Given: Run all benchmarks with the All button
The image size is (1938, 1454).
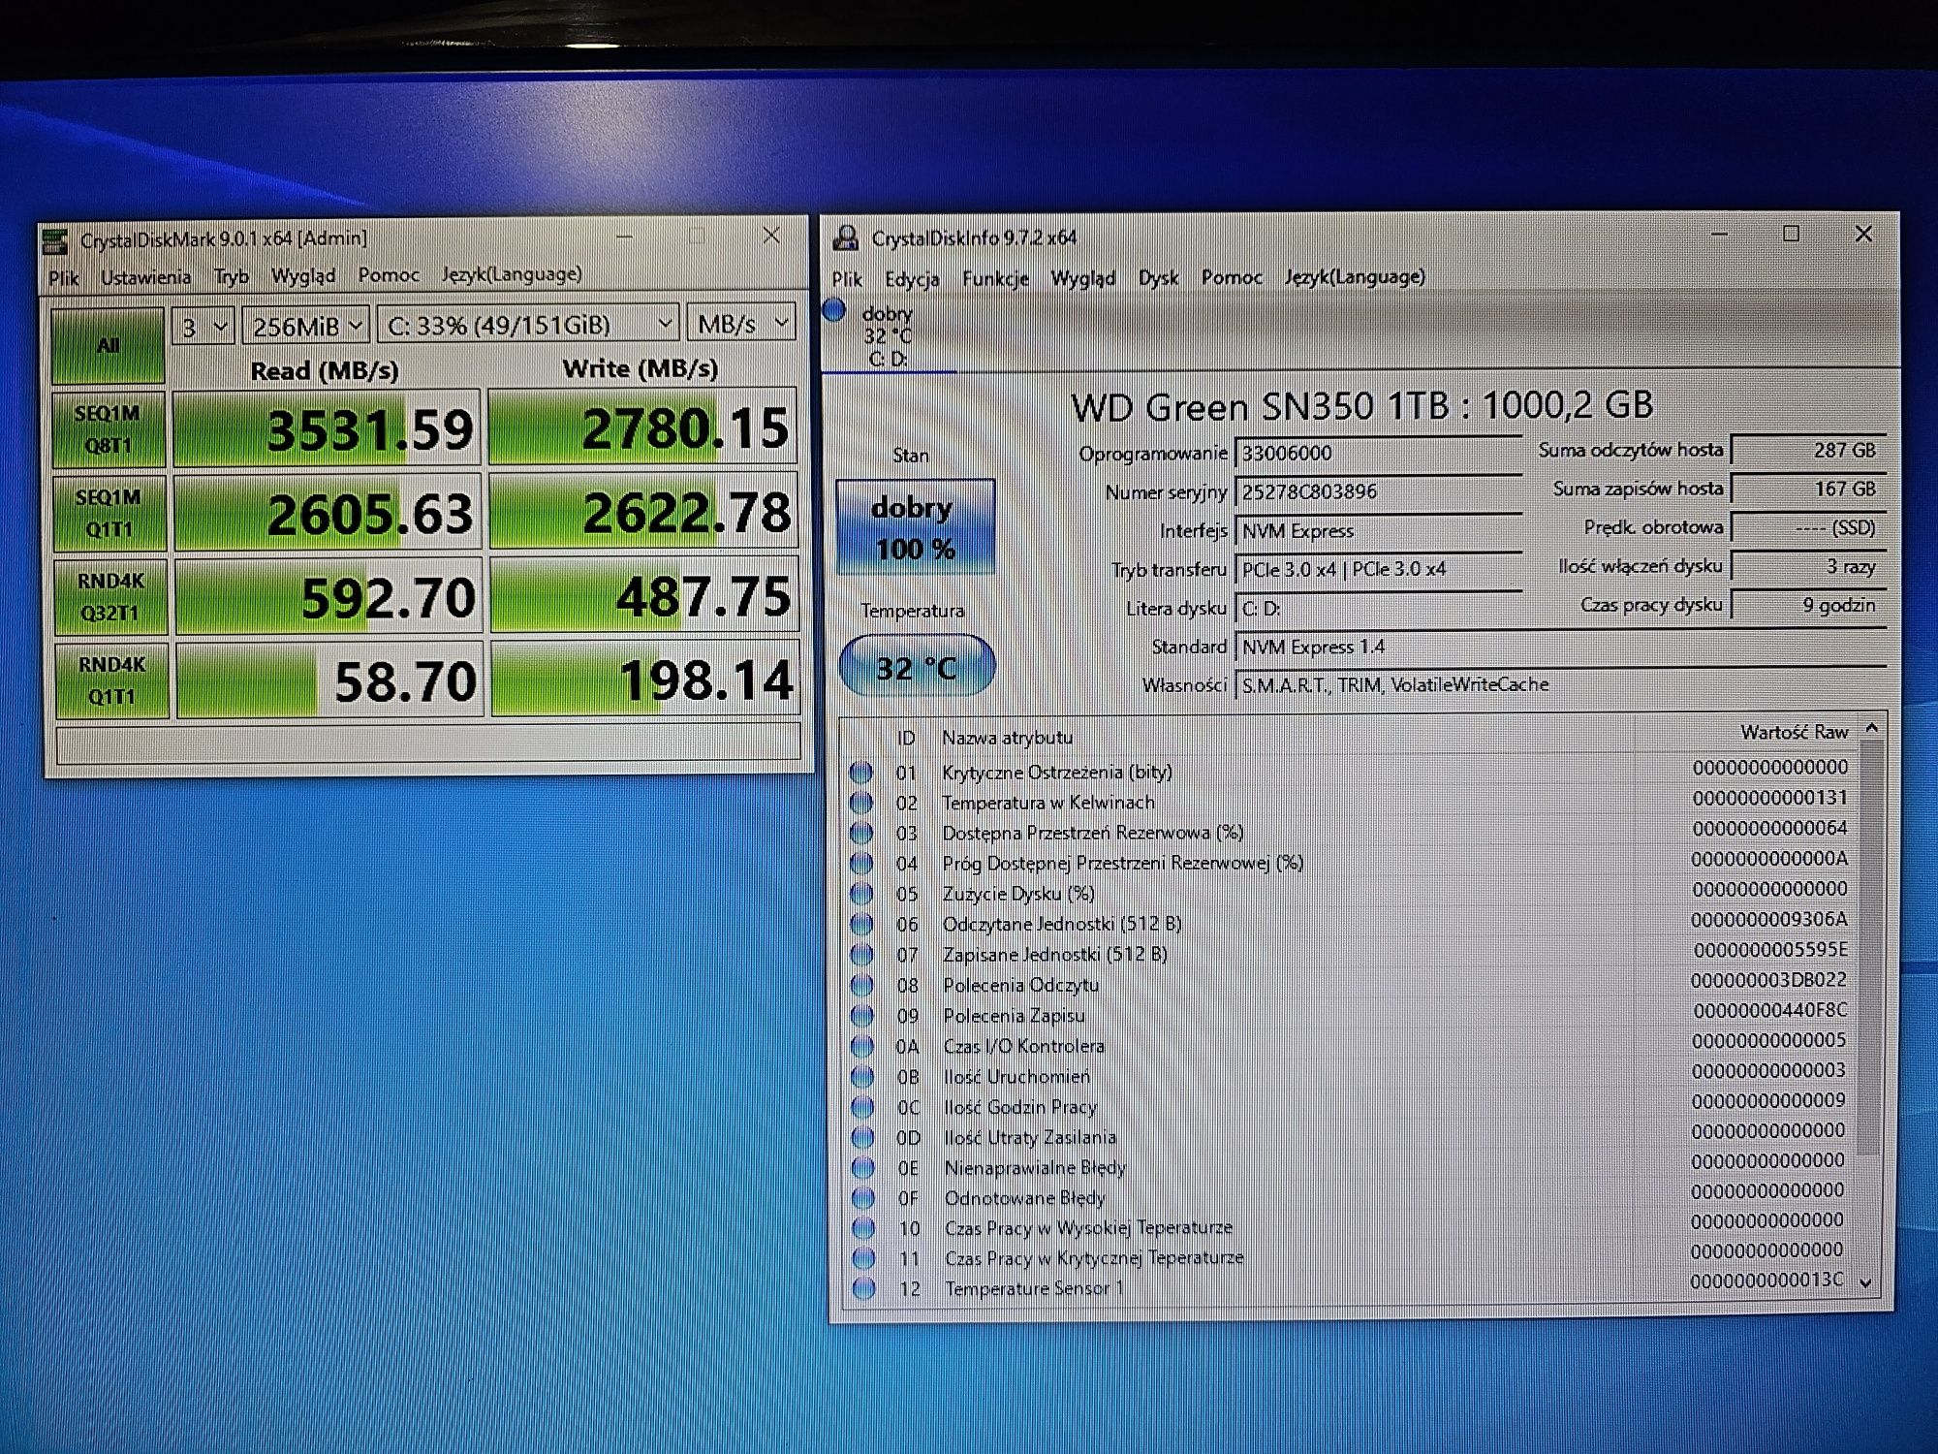Looking at the screenshot, I should click(x=108, y=346).
